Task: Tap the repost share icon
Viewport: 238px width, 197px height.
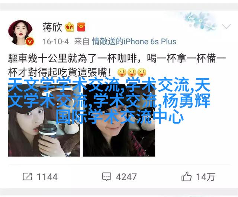Action: coord(28,177)
